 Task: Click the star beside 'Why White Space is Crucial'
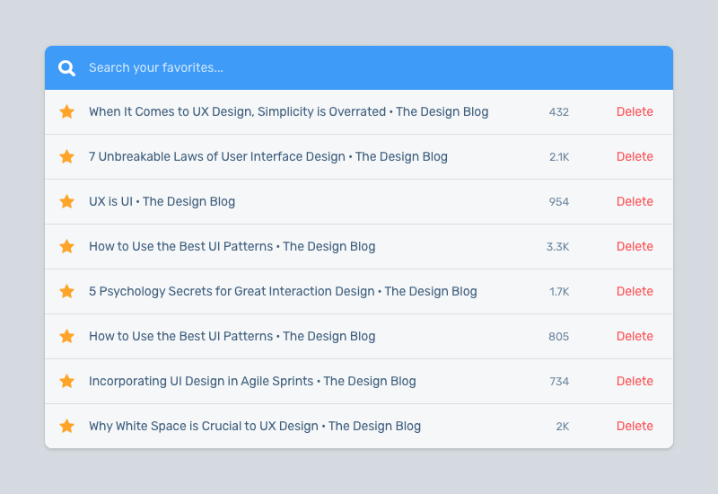[x=66, y=427]
